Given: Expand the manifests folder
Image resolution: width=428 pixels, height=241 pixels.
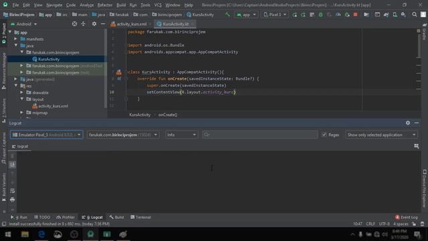Looking at the screenshot, I should (x=16, y=39).
